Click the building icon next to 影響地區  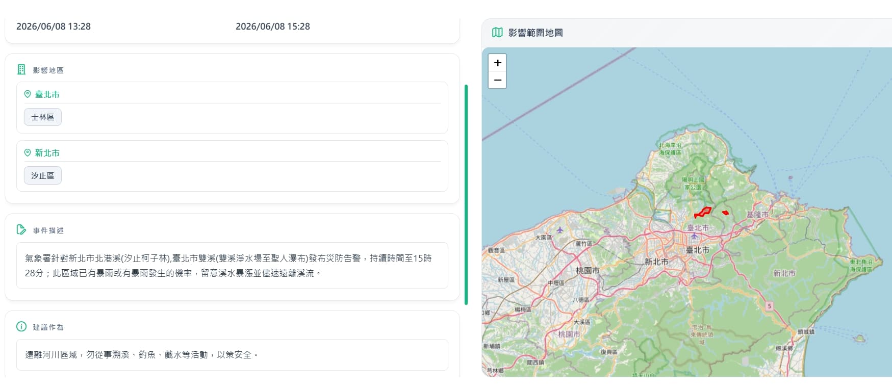coord(21,69)
